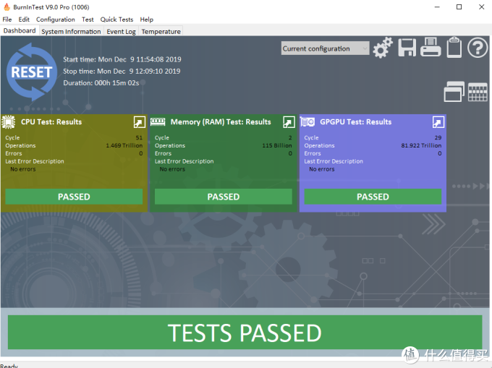
Task: Open the File menu
Action: (7, 20)
